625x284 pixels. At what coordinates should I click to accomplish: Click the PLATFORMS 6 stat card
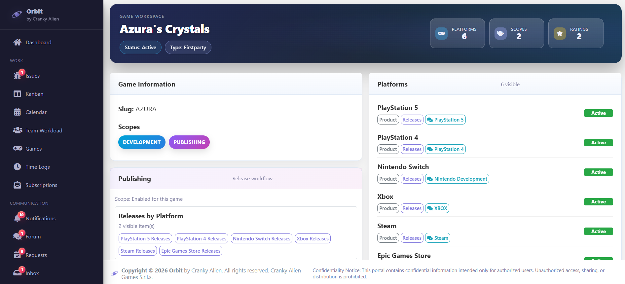(458, 33)
